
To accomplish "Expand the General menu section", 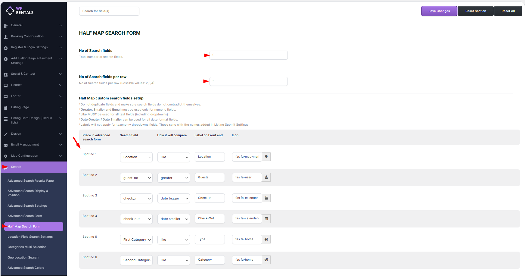I will 33,25.
